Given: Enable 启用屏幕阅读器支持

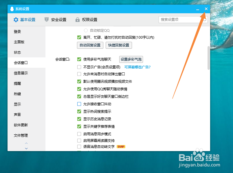Looking at the screenshot, I should [79, 140].
